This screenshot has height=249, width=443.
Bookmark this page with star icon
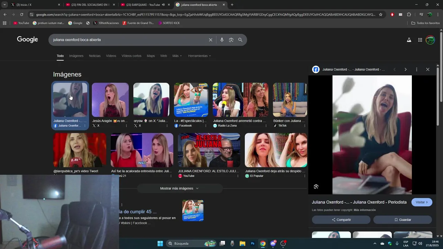(x=381, y=15)
